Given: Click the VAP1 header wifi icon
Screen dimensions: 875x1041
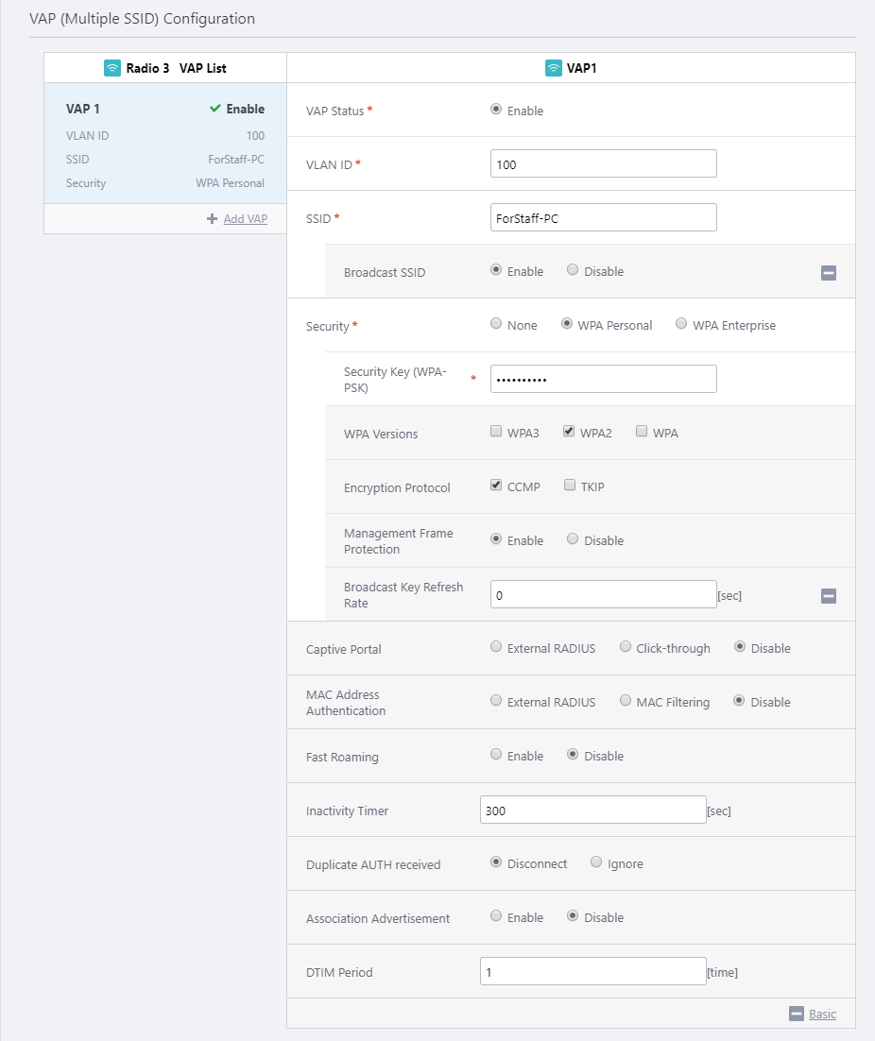Looking at the screenshot, I should pyautogui.click(x=554, y=68).
